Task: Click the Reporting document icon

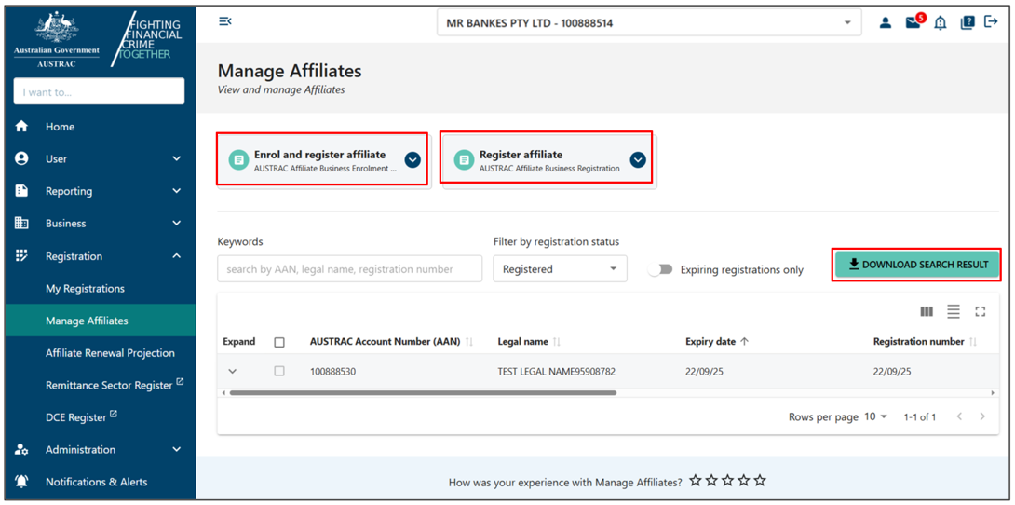Action: click(22, 191)
